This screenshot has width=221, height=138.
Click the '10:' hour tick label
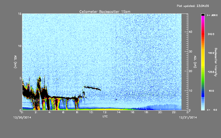coord(91,112)
